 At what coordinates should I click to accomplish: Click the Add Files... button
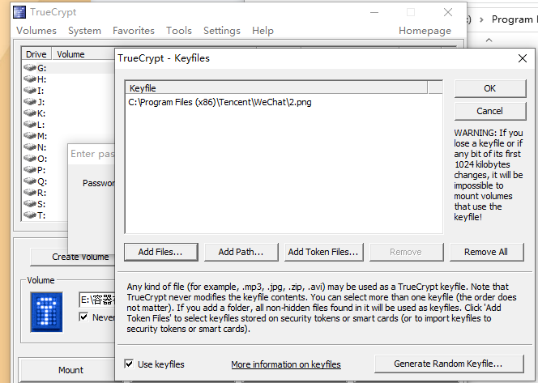(160, 252)
